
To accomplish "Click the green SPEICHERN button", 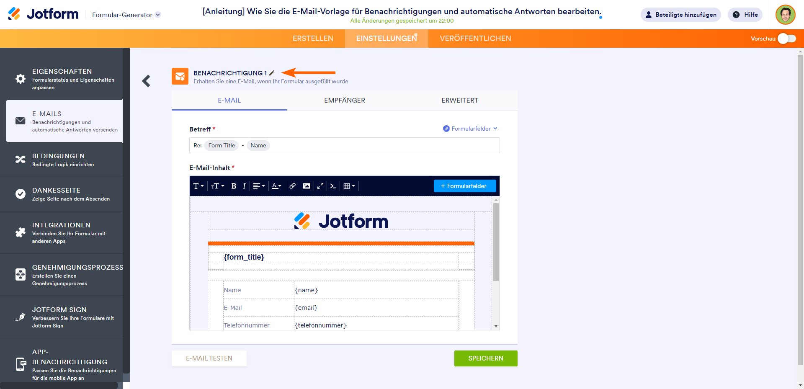I will (x=486, y=358).
